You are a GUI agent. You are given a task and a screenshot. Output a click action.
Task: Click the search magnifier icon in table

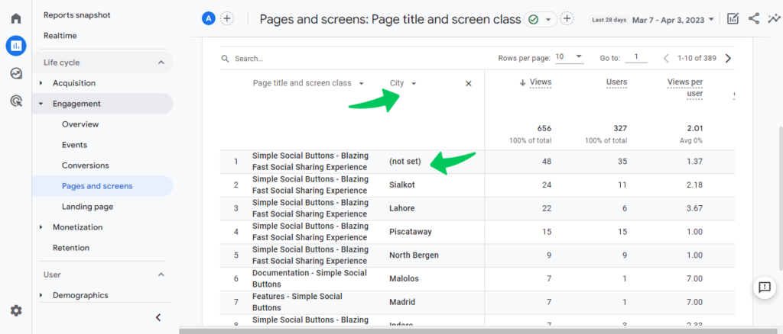coord(226,59)
